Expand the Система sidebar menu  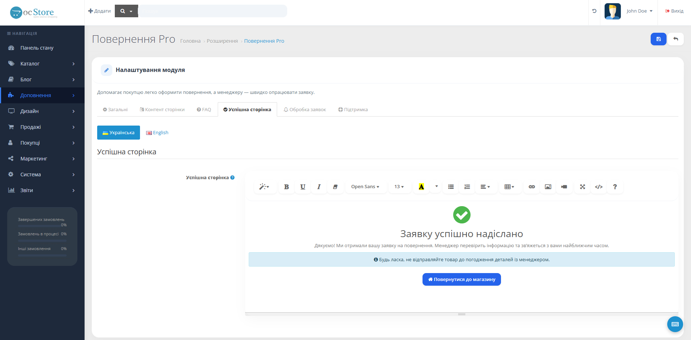point(42,174)
